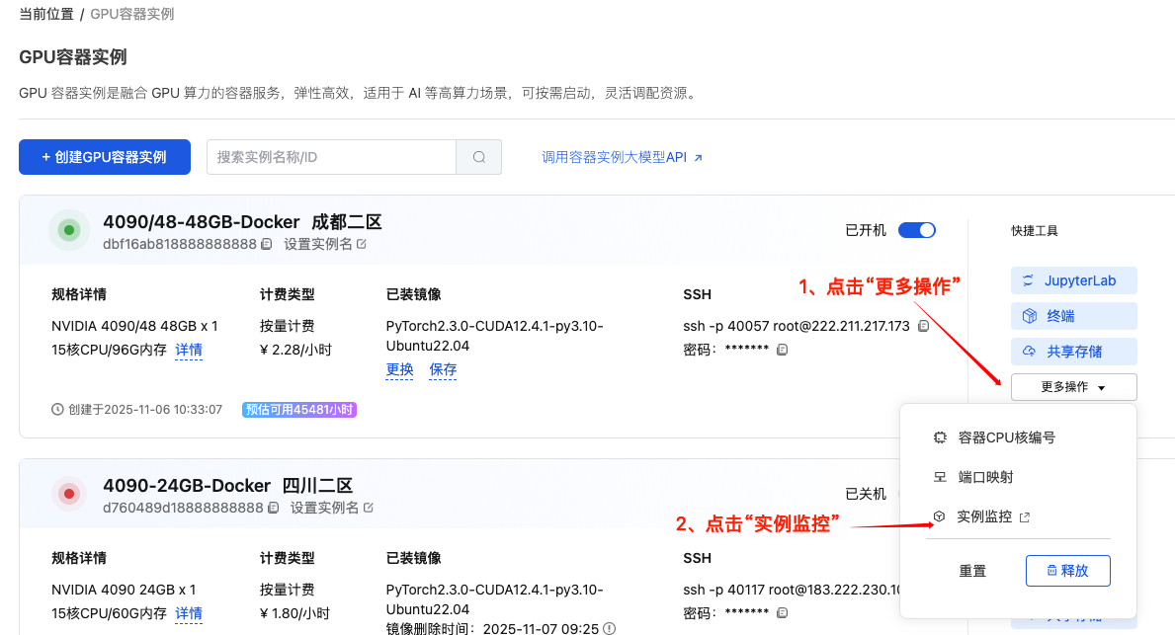Launch JupyterLab from quick tools

point(1073,280)
